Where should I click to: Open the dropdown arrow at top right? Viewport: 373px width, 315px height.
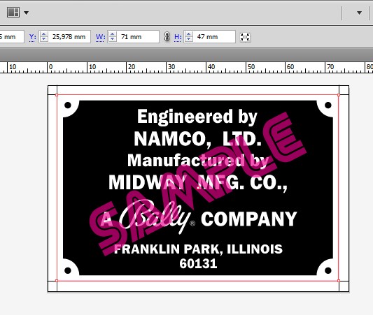[359, 13]
